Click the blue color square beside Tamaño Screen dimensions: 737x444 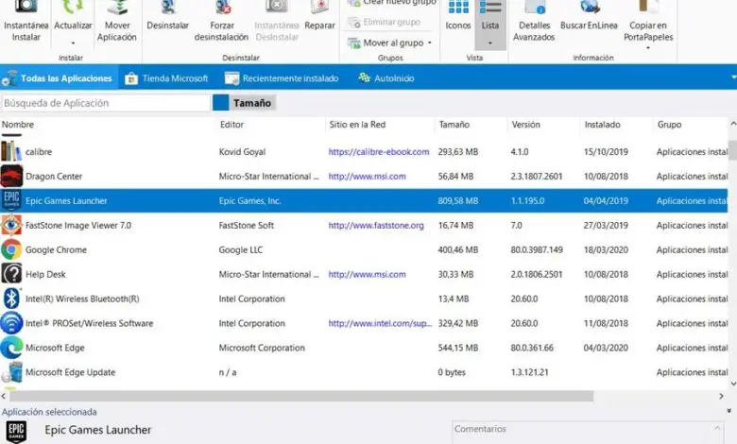pyautogui.click(x=220, y=103)
